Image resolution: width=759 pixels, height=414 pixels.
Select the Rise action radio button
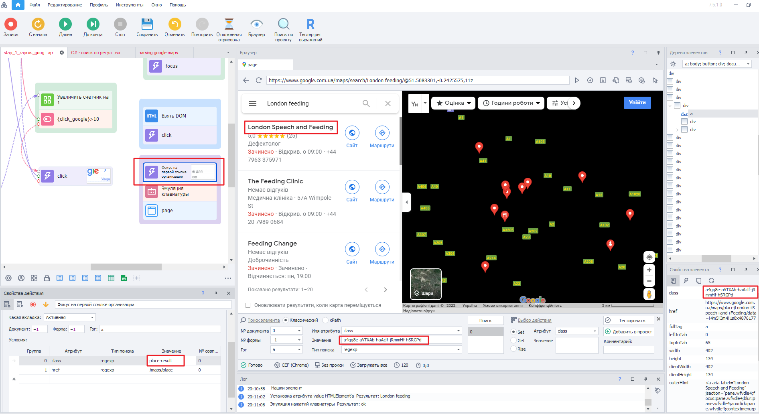tap(513, 349)
